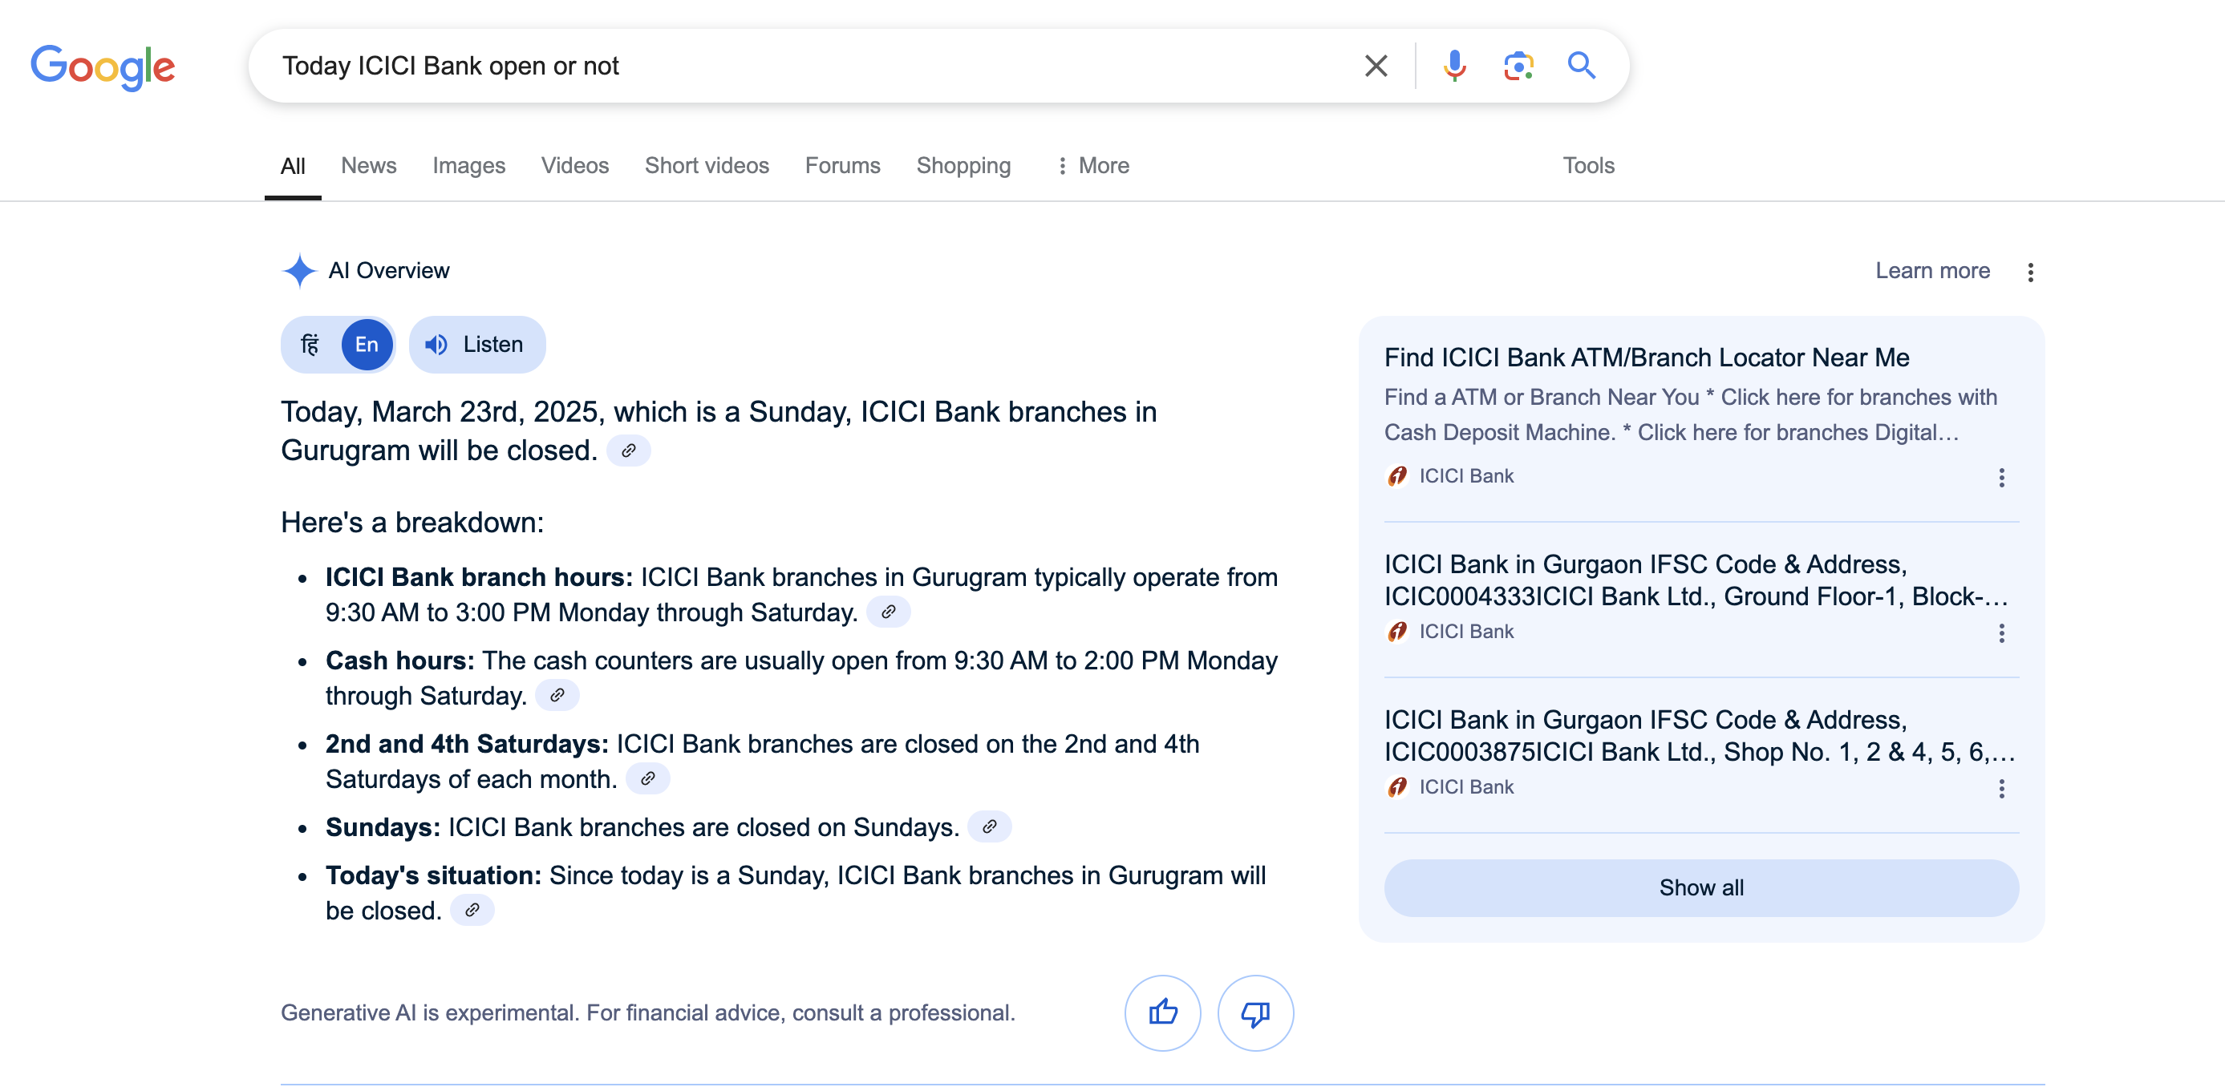This screenshot has height=1087, width=2225.
Task: Give thumbs up to AI Overview
Action: click(x=1161, y=1012)
